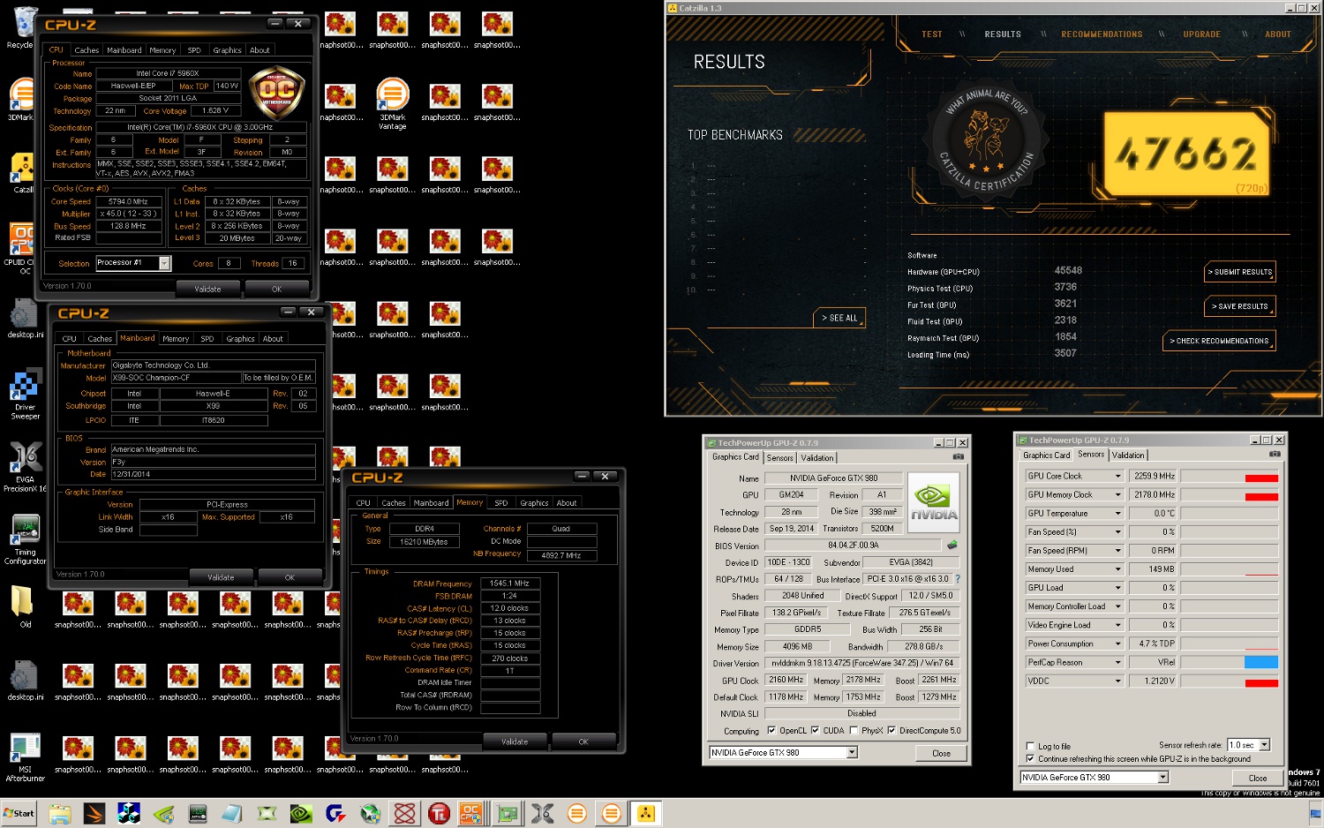Toggle the OpenCL checkbox in GPU-Z
This screenshot has width=1324, height=828.
[x=771, y=731]
